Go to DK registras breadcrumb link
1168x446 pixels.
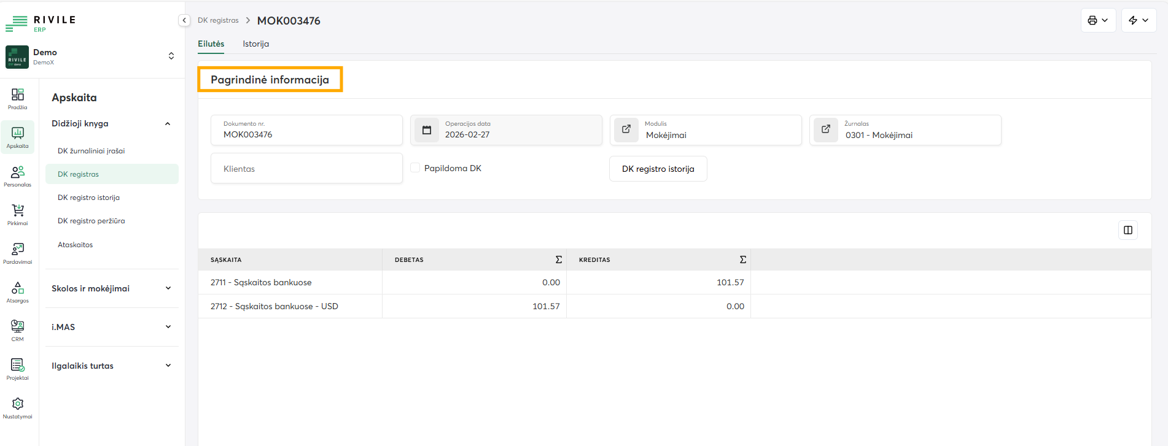pos(218,20)
